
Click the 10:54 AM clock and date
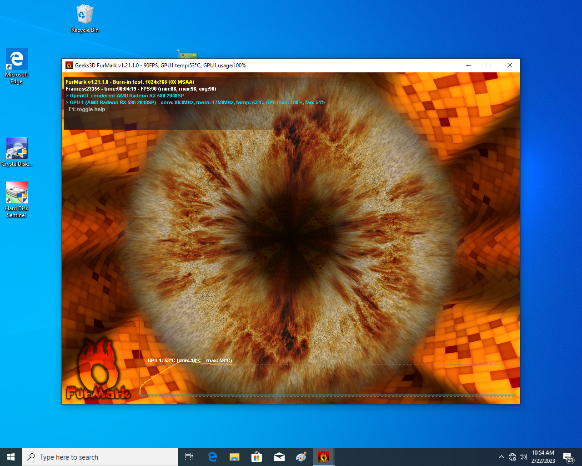coord(543,457)
